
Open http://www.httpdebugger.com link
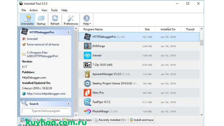coord(46,94)
